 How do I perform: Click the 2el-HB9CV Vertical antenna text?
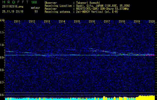coord(97,12)
